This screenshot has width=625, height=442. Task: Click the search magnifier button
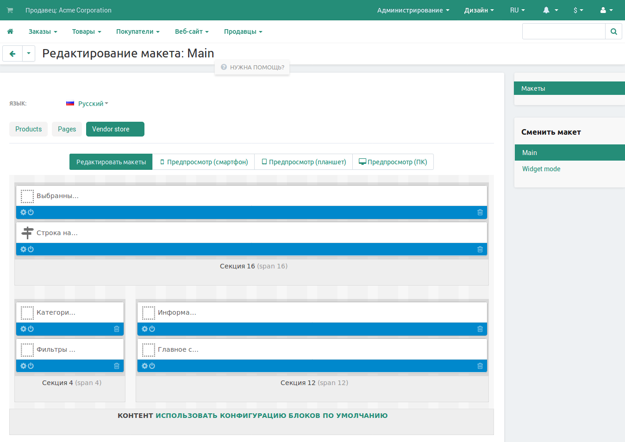(x=613, y=31)
